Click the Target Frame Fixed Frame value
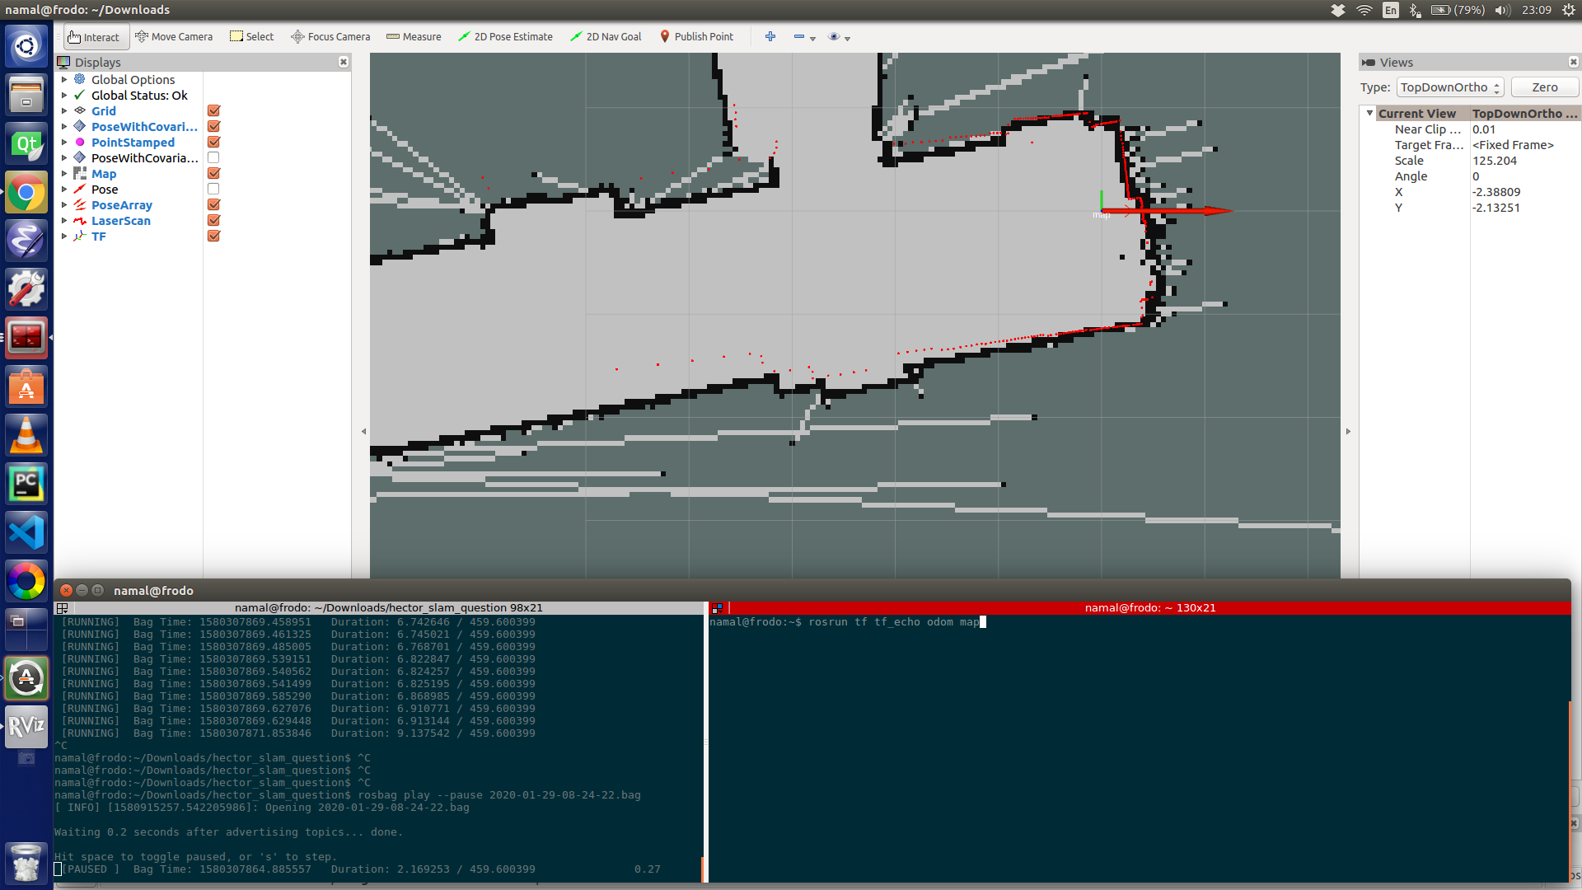 click(x=1524, y=145)
